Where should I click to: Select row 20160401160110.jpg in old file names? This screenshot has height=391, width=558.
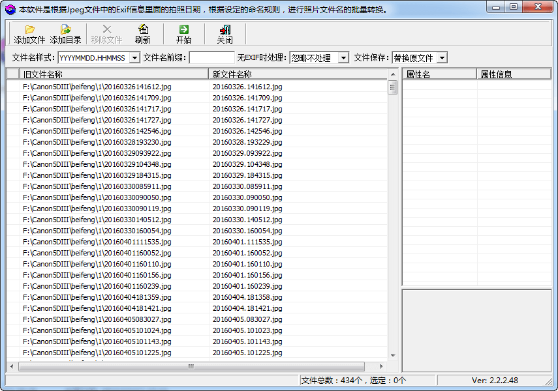click(97, 264)
